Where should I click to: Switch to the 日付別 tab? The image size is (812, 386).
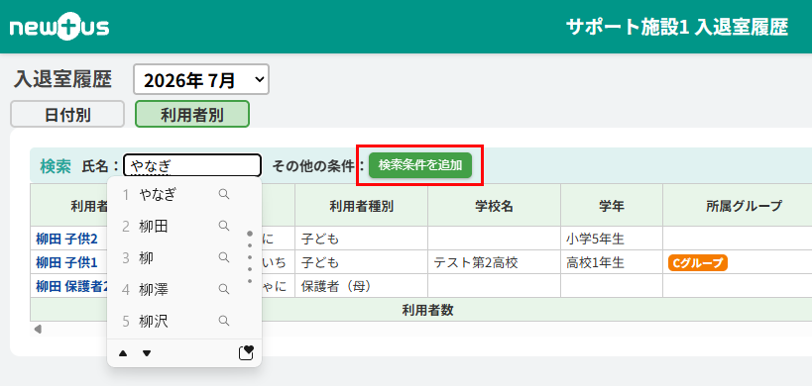pos(67,114)
